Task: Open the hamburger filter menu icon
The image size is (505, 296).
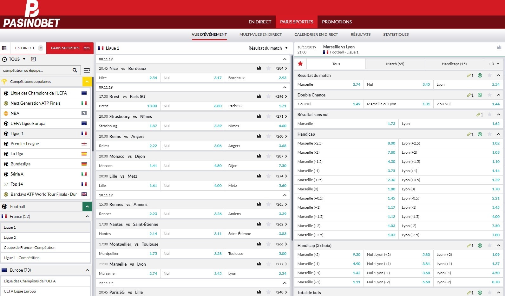Action: point(87,70)
